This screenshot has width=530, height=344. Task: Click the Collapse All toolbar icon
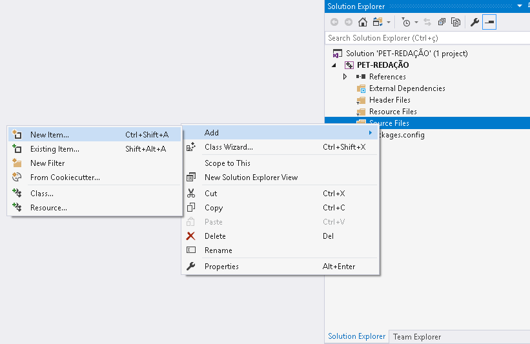coord(442,22)
